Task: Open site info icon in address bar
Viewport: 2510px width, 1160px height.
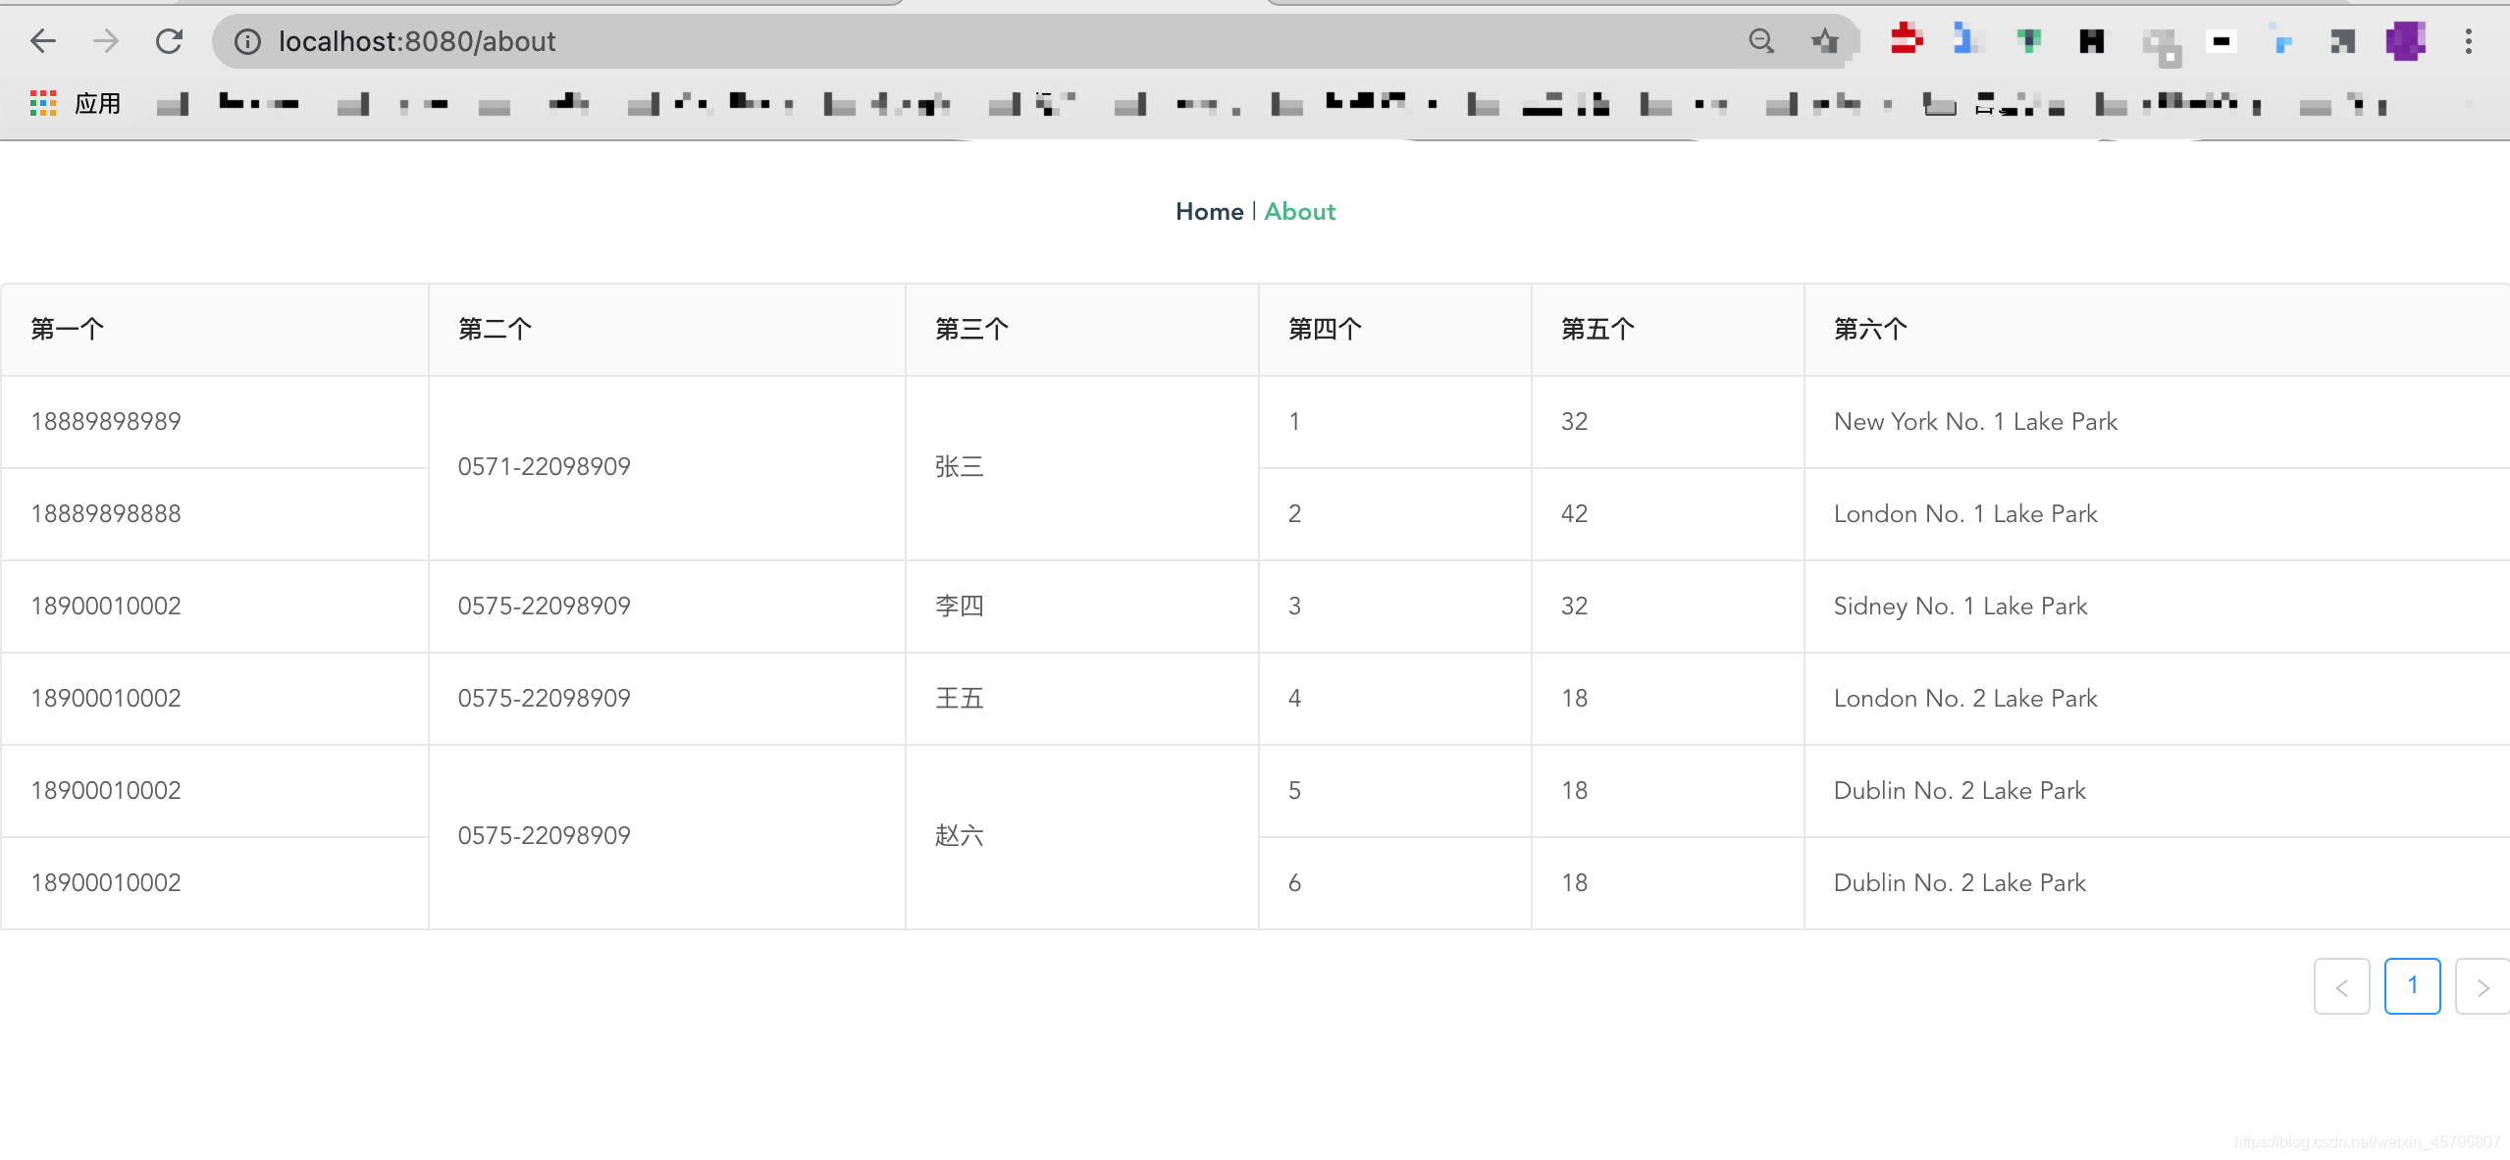Action: pos(247,41)
